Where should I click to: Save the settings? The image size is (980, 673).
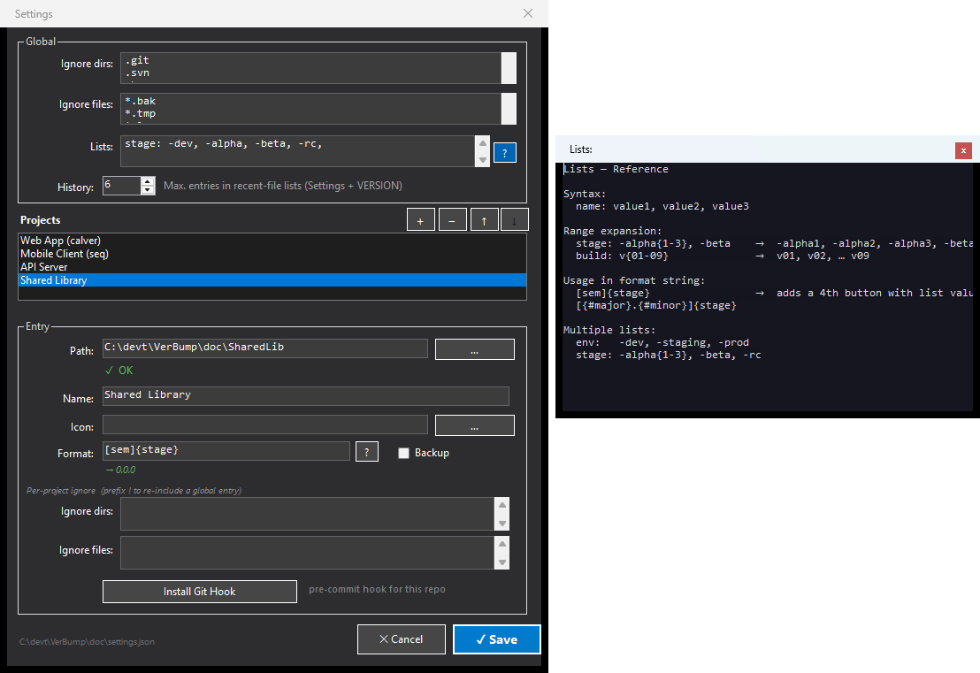pos(497,639)
